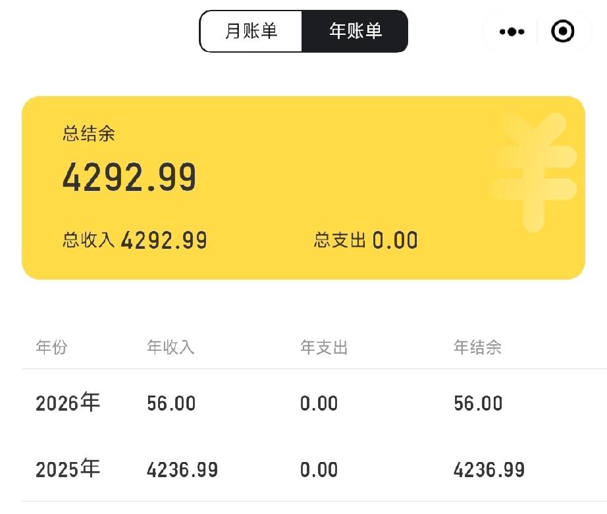The height and width of the screenshot is (514, 607).
Task: Tap the 总结余 label on card
Action: click(x=89, y=134)
